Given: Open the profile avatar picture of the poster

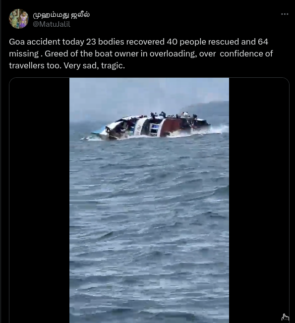Looking at the screenshot, I should [18, 19].
